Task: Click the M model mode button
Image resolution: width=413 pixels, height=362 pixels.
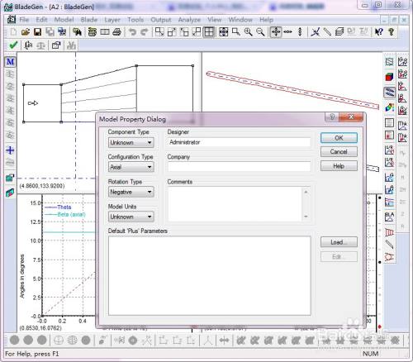Action: tap(10, 62)
